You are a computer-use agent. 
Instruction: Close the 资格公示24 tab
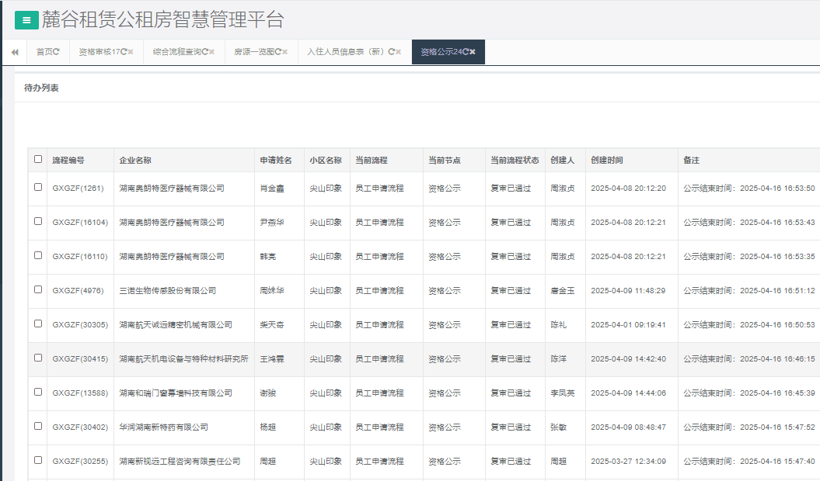click(473, 52)
